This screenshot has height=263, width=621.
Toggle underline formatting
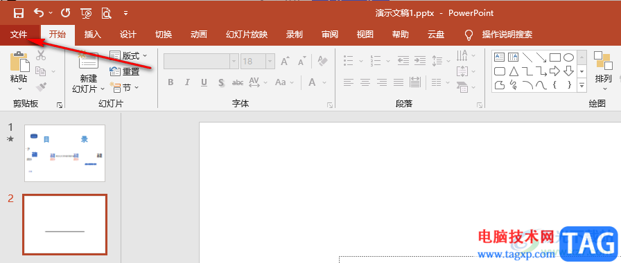pos(204,82)
